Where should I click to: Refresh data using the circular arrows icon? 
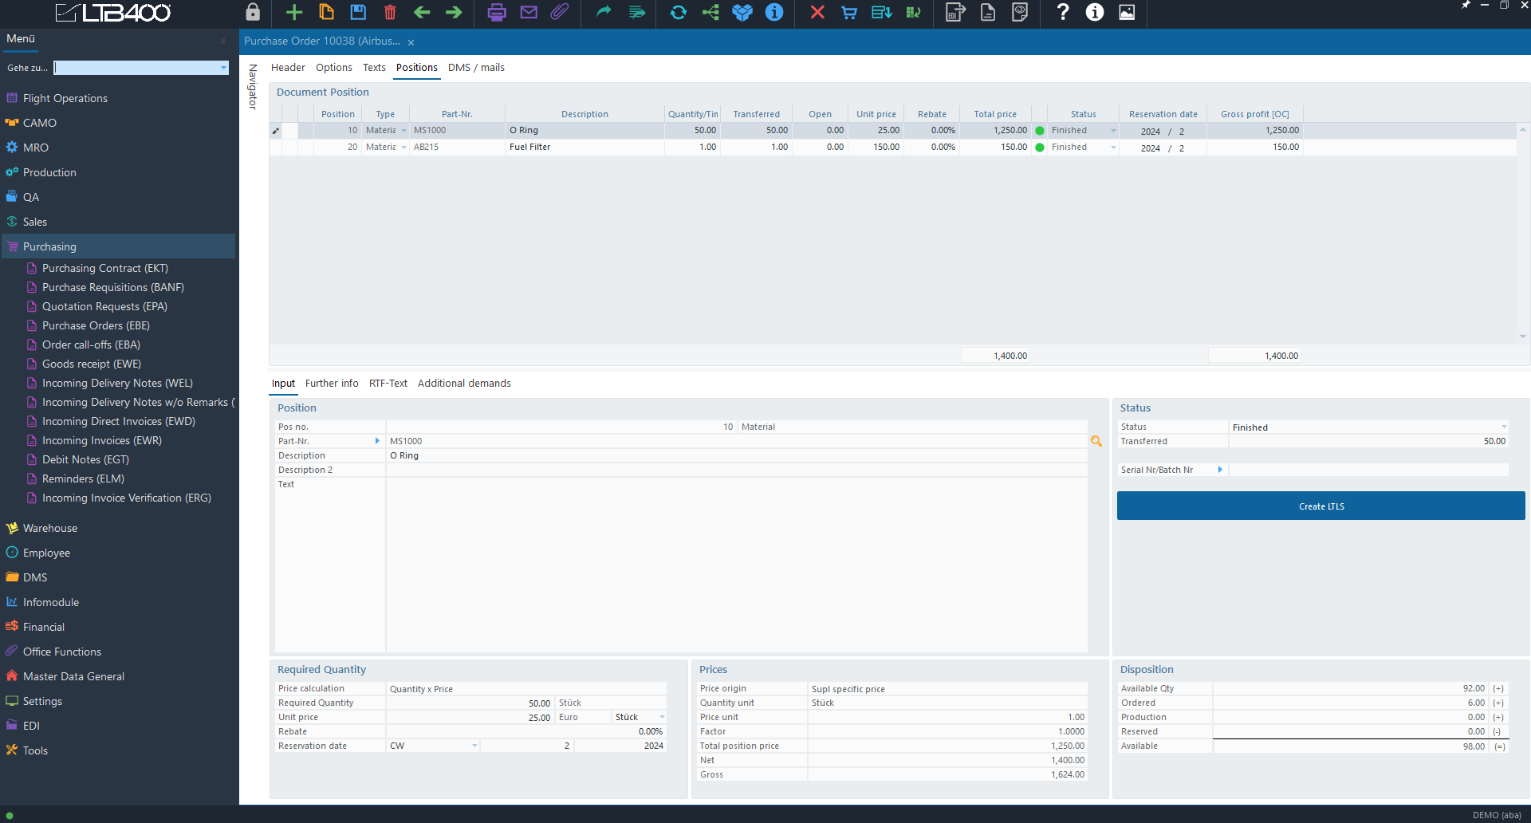[678, 12]
